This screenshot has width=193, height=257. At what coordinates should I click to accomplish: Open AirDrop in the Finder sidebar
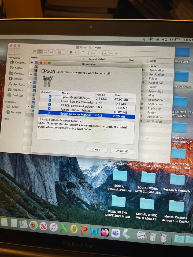pos(17,68)
